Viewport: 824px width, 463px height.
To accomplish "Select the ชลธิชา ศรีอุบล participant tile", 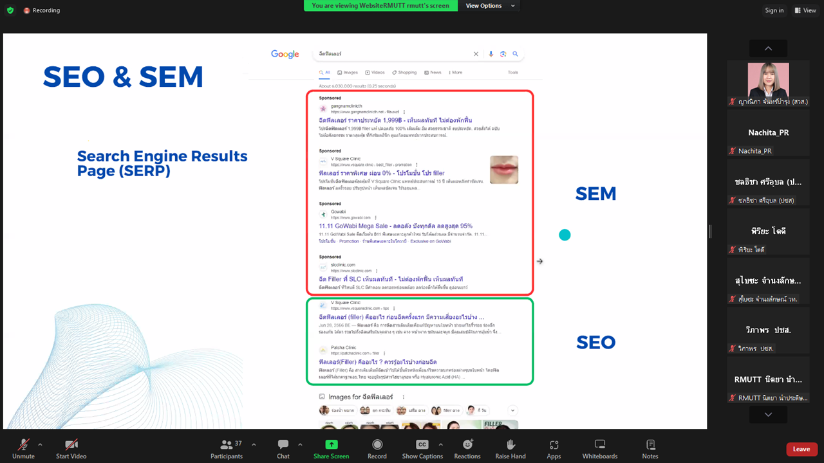I will [x=768, y=182].
